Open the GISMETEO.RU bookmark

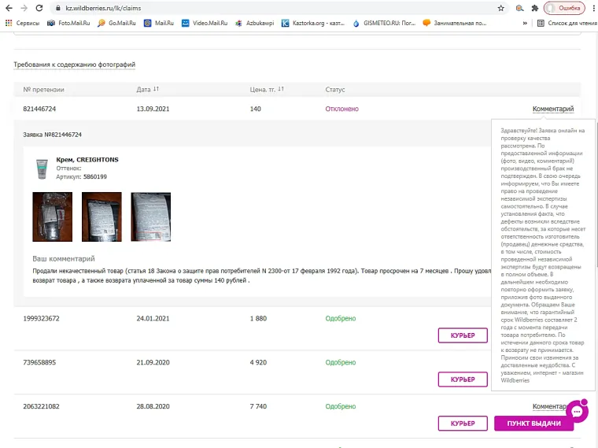385,24
